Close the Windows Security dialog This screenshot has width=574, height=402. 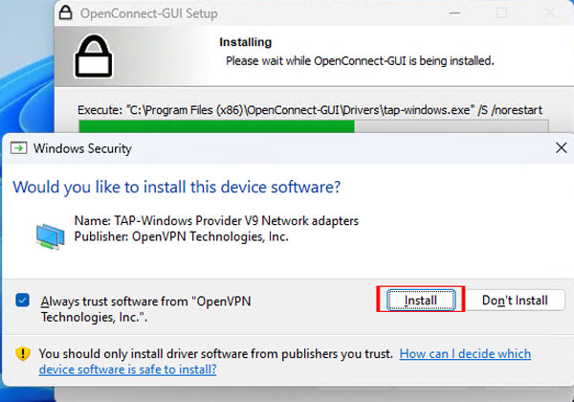click(561, 148)
